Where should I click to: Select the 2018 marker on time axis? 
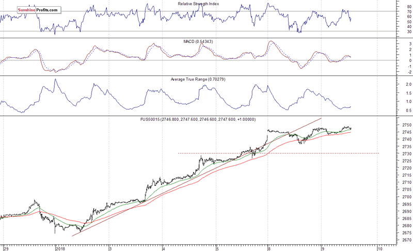coord(60,248)
